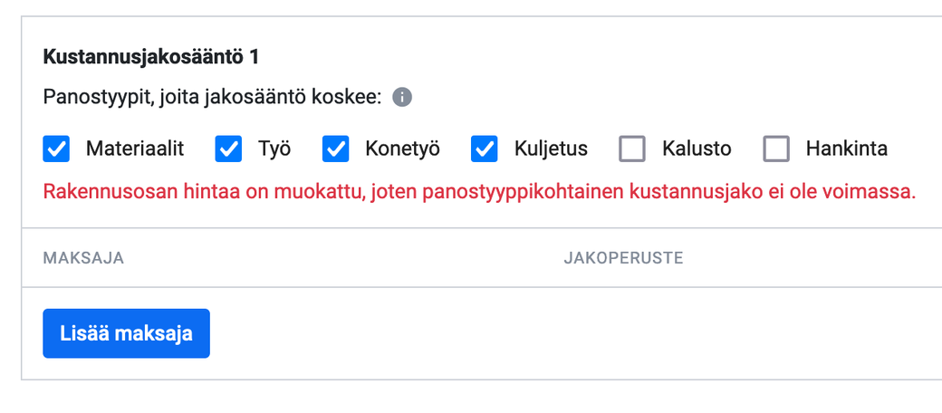The image size is (942, 413).
Task: Click the info icon beside Panostyypit text
Action: [402, 97]
